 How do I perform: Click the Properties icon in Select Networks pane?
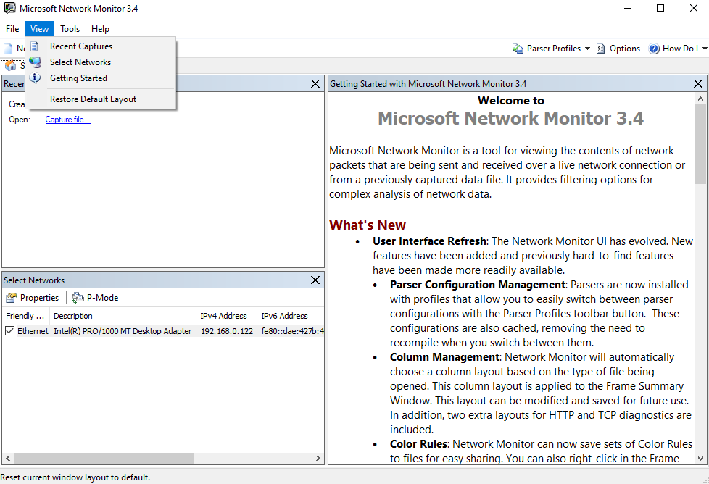(x=12, y=298)
